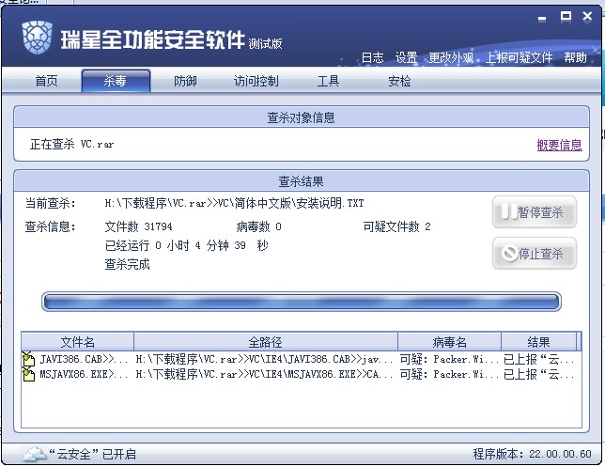The image size is (605, 467).
Task: Select JAVI386.CAB file name cell
Action: [84, 359]
